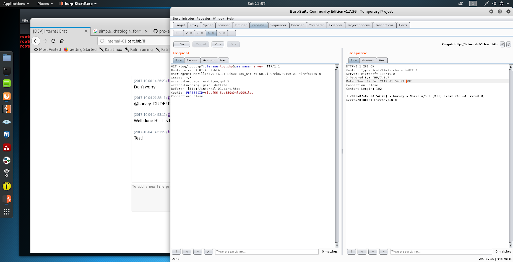Open the volume control in top bar

(494, 4)
